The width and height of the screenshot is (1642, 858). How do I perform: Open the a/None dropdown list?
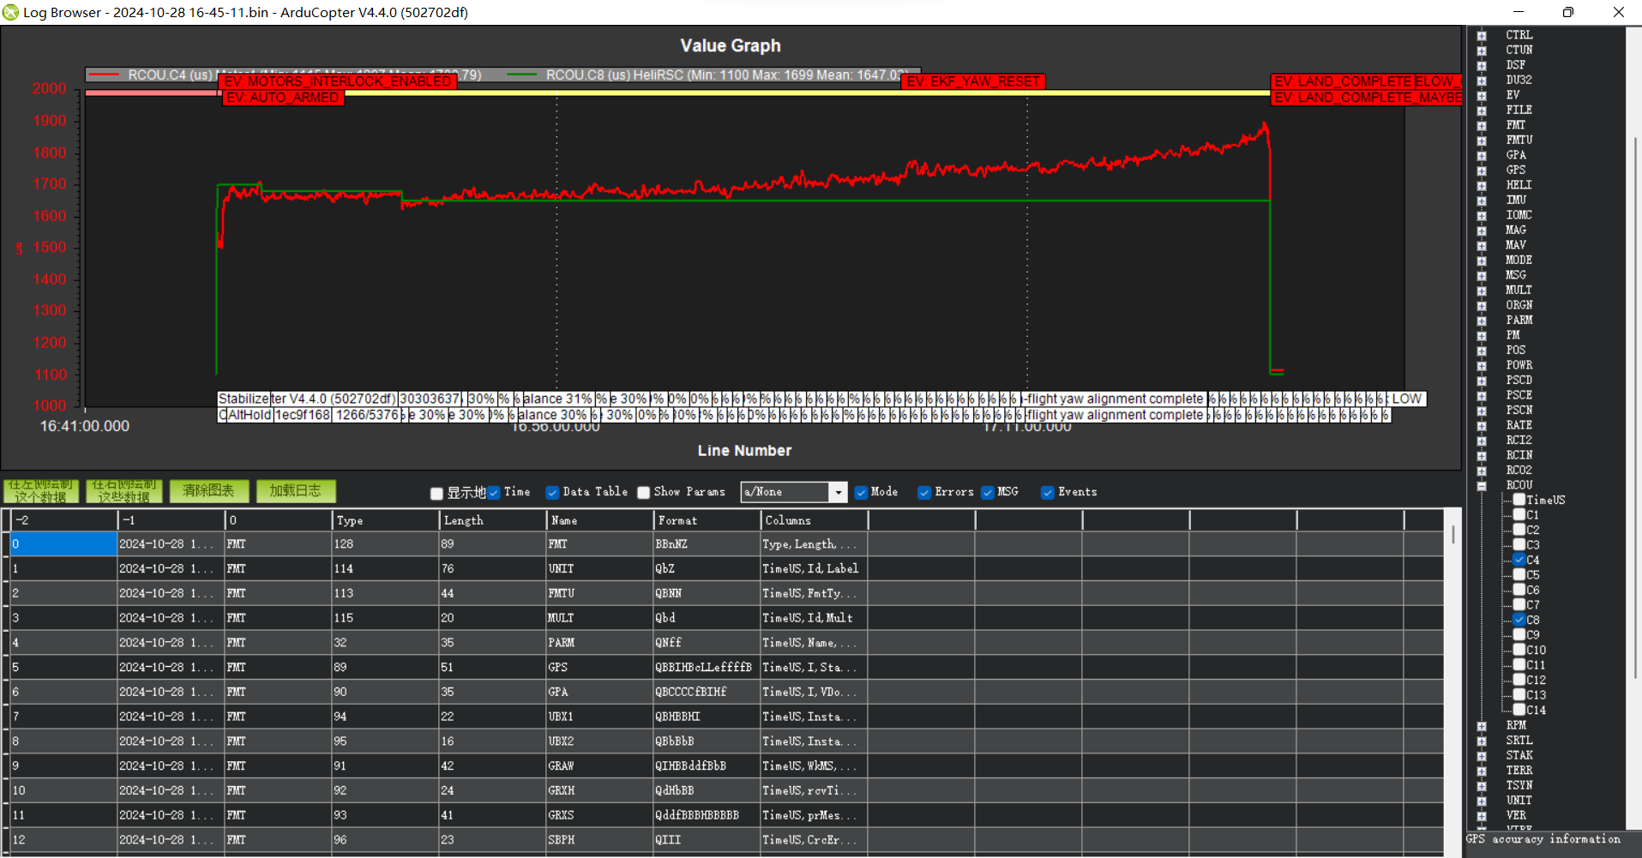click(x=838, y=492)
